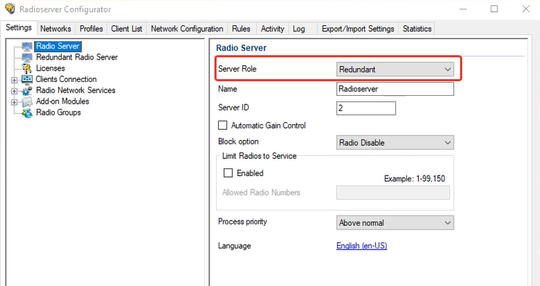Select the Settings tab

pos(19,28)
